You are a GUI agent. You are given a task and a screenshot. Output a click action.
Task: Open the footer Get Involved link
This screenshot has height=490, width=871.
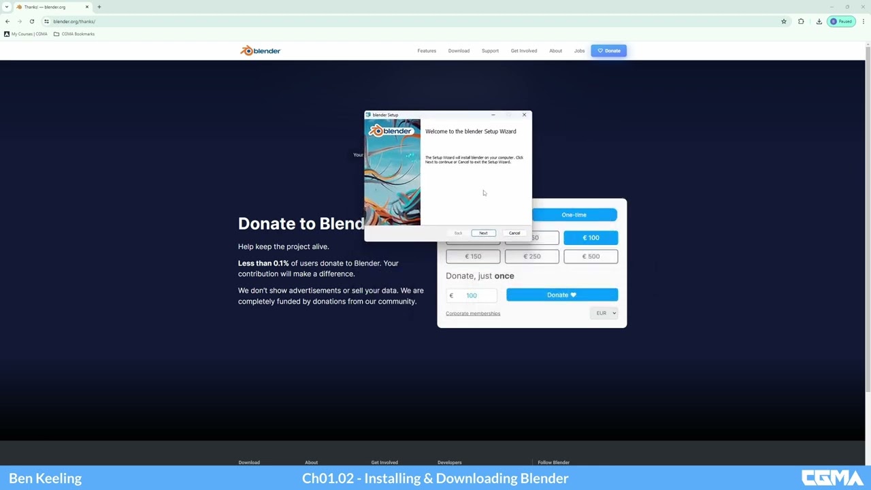384,463
